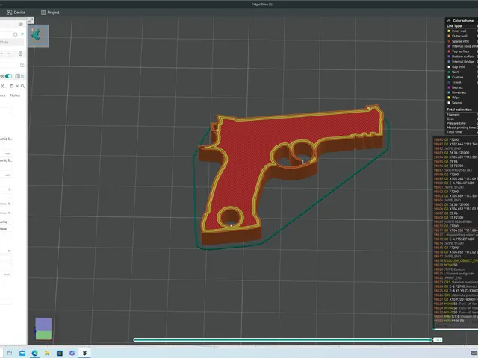Click the green Wi-Fi connection icon
The width and height of the screenshot is (478, 358).
[x=22, y=34]
